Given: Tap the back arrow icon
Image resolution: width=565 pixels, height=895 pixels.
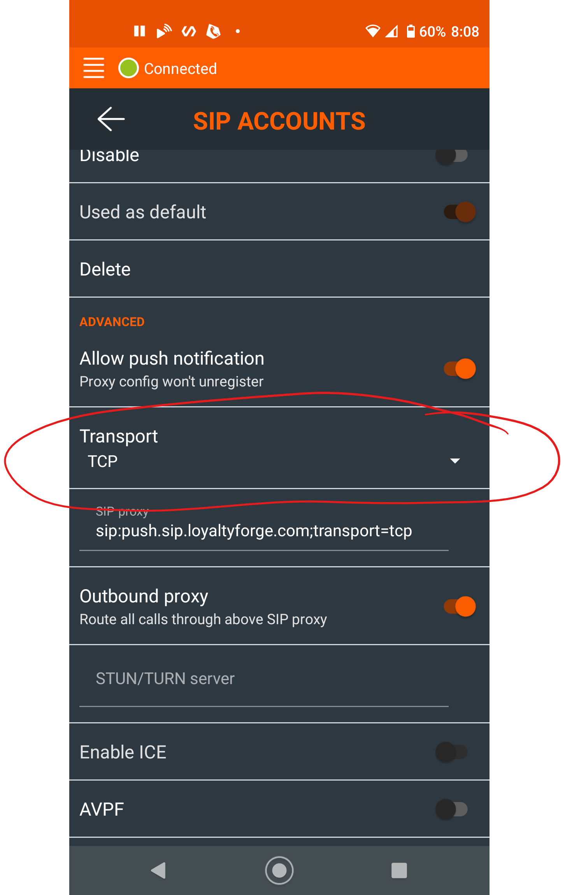Looking at the screenshot, I should click(x=111, y=119).
